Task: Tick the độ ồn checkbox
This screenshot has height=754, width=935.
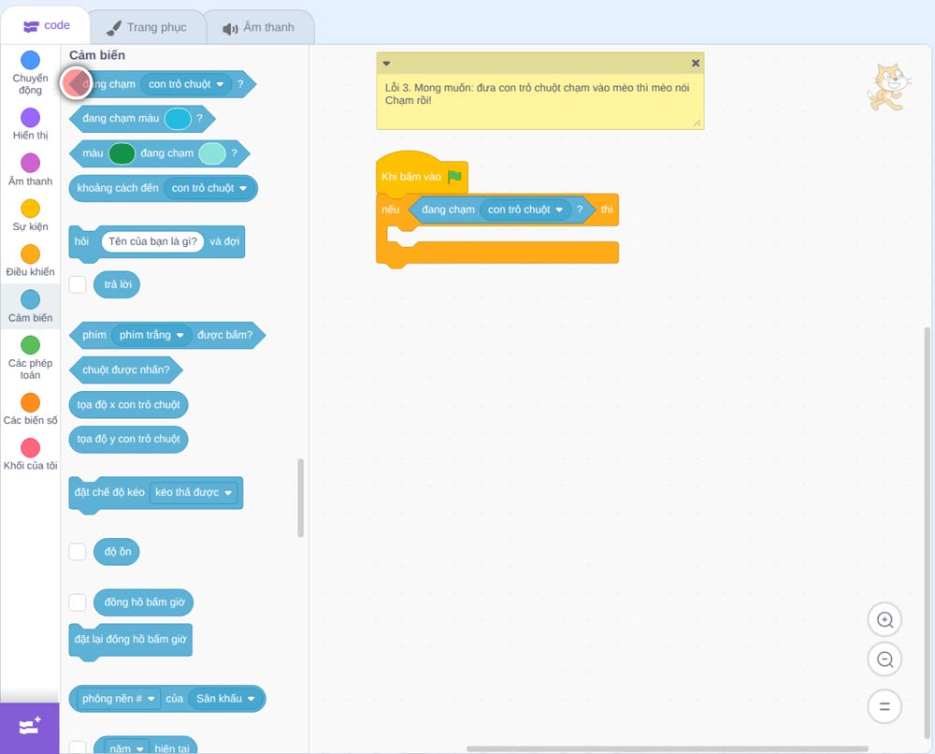Action: coord(78,552)
